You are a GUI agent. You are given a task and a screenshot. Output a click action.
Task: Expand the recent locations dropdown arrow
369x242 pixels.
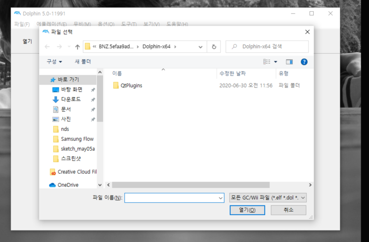pos(69,47)
